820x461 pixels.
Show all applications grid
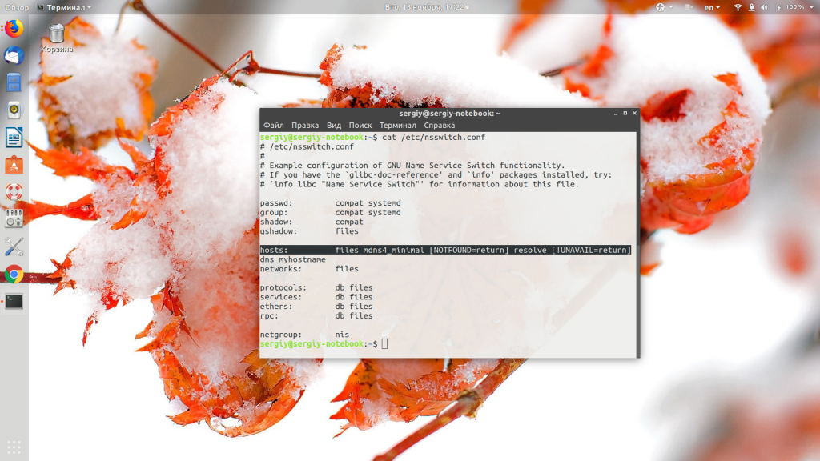click(14, 447)
